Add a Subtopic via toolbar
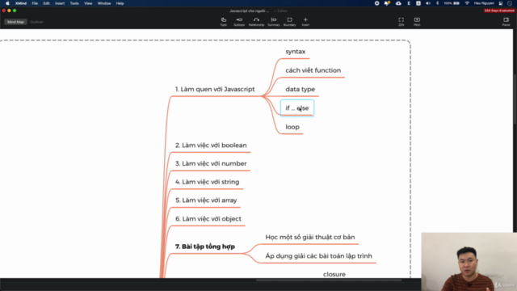Screen dimensions: 517x291 [239, 22]
